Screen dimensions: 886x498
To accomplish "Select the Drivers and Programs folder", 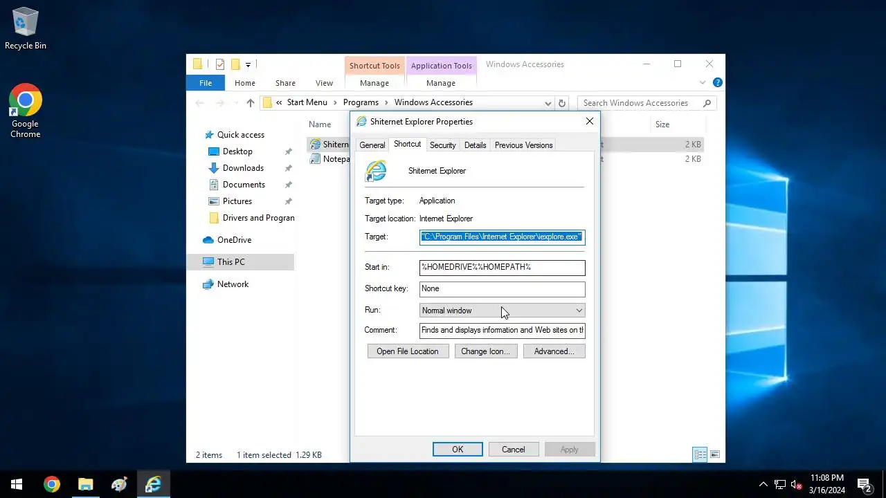I will tap(251, 218).
